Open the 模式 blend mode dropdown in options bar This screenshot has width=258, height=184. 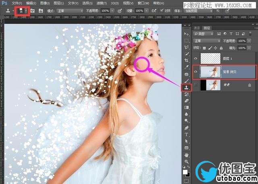click(x=69, y=10)
